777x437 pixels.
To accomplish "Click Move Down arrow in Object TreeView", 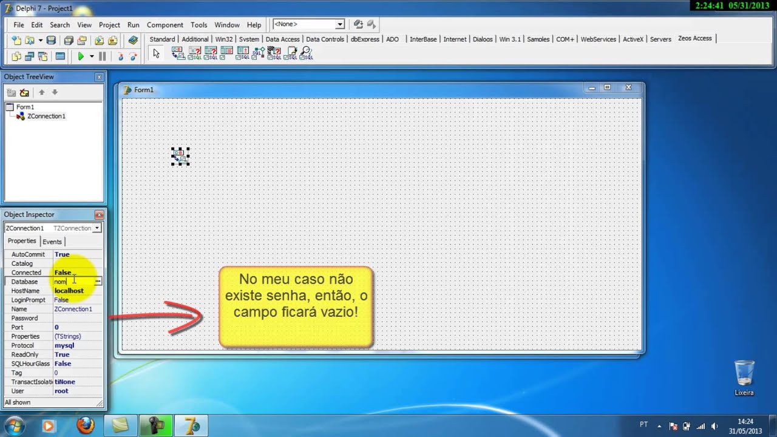I will pos(55,92).
